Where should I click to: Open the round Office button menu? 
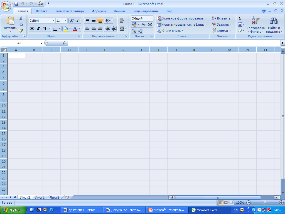6,6
